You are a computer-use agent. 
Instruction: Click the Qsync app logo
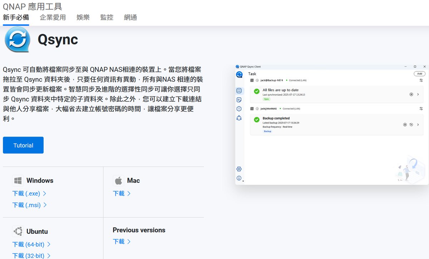pos(18,40)
